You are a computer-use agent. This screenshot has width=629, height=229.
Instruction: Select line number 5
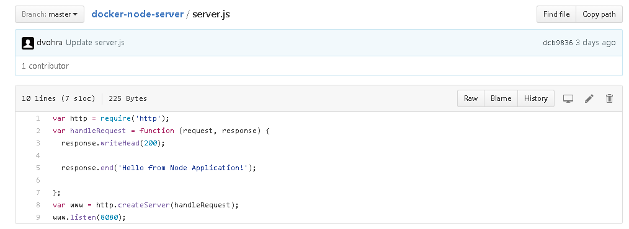38,168
